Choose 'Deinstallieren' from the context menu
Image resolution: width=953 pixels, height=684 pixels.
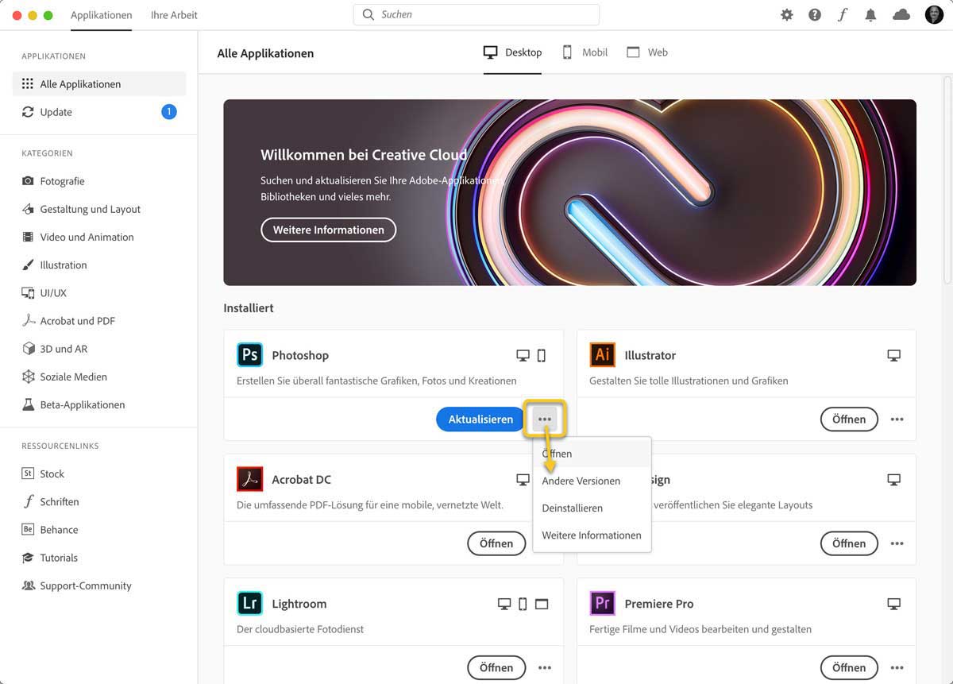(x=573, y=508)
